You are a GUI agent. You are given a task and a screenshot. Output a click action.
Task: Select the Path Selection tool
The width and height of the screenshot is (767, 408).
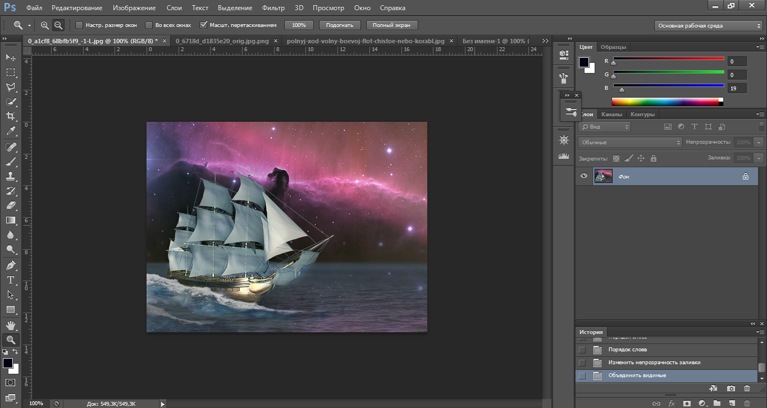(x=11, y=295)
